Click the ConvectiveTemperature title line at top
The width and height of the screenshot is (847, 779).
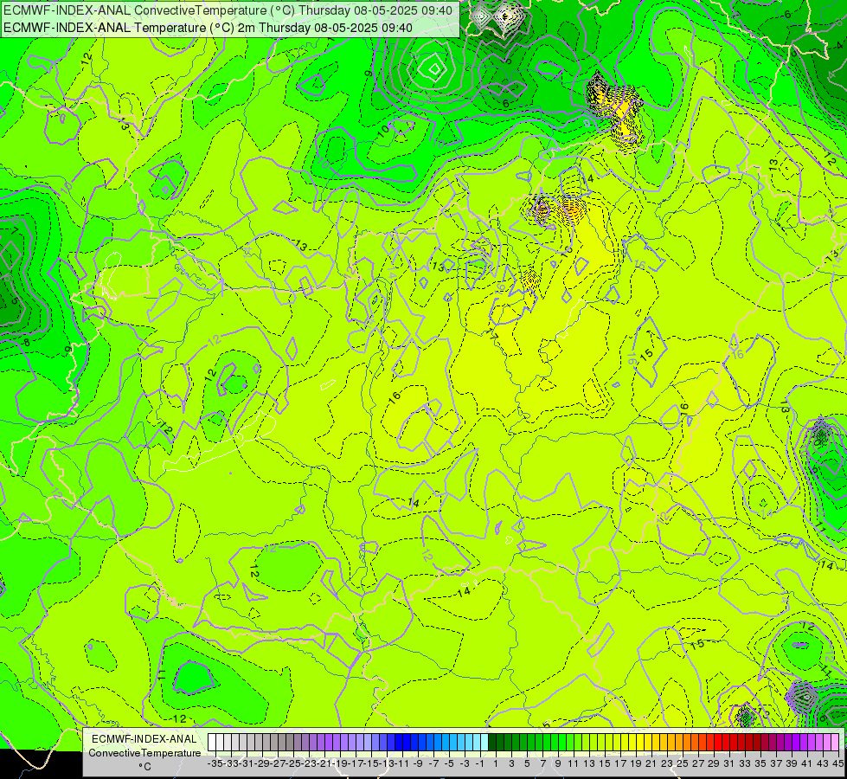tap(228, 10)
